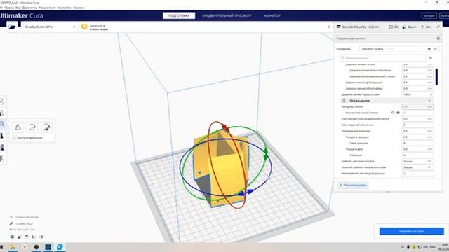
Task: Select the Rotate tool in left toolbar
Action: coord(1,125)
